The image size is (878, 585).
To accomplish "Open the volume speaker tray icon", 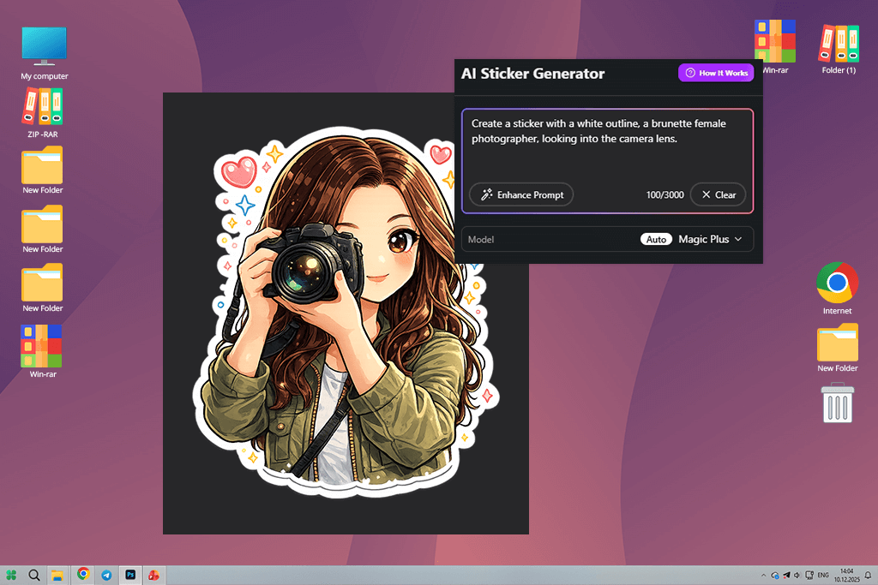I will (x=797, y=575).
